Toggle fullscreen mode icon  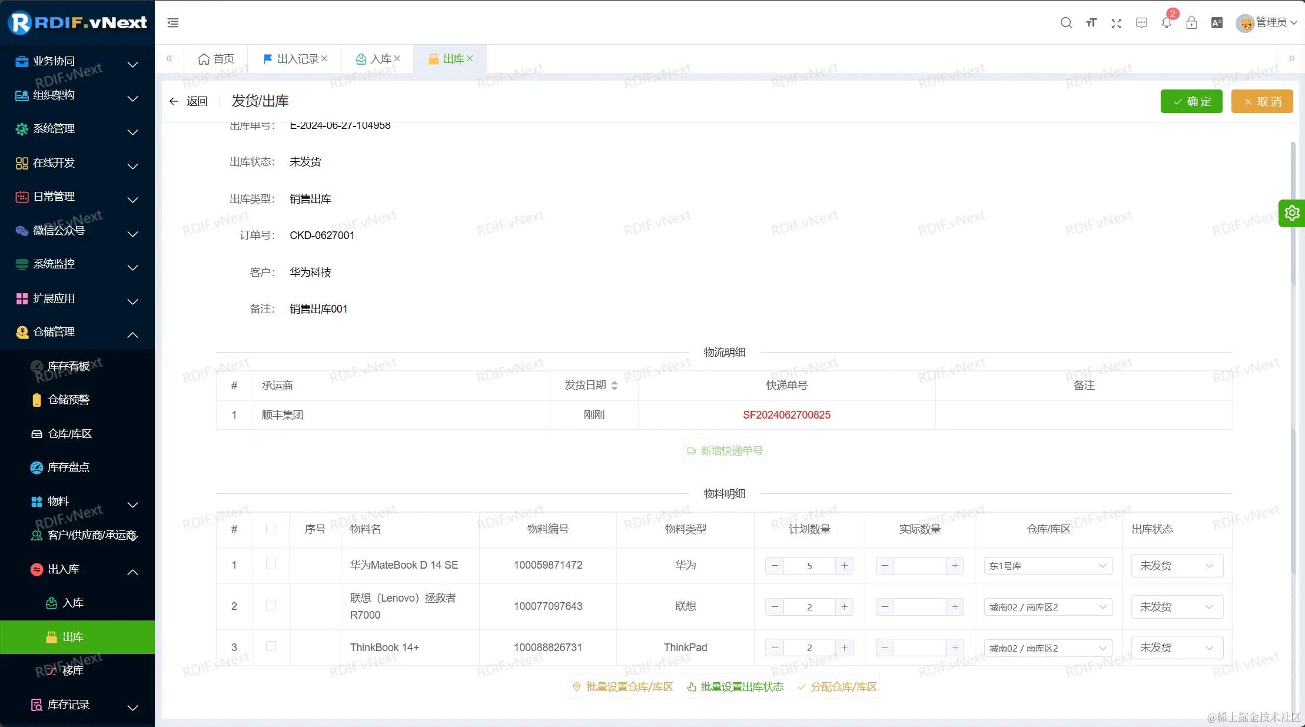[x=1116, y=23]
